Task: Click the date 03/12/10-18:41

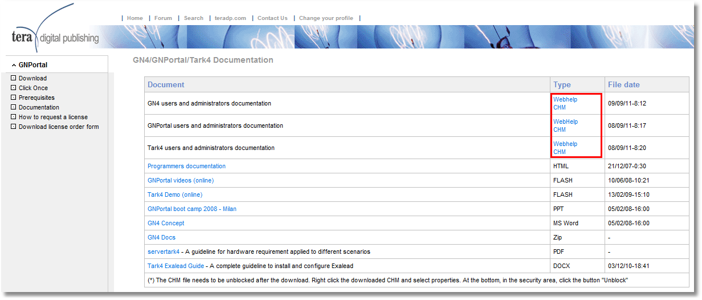Action: point(628,266)
